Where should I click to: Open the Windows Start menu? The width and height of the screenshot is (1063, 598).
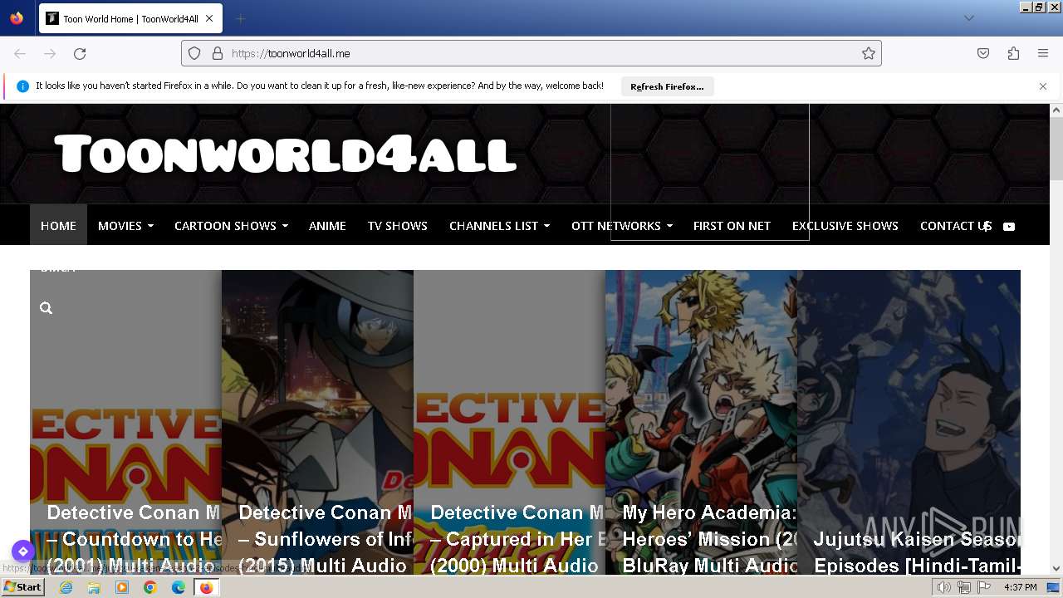point(23,587)
